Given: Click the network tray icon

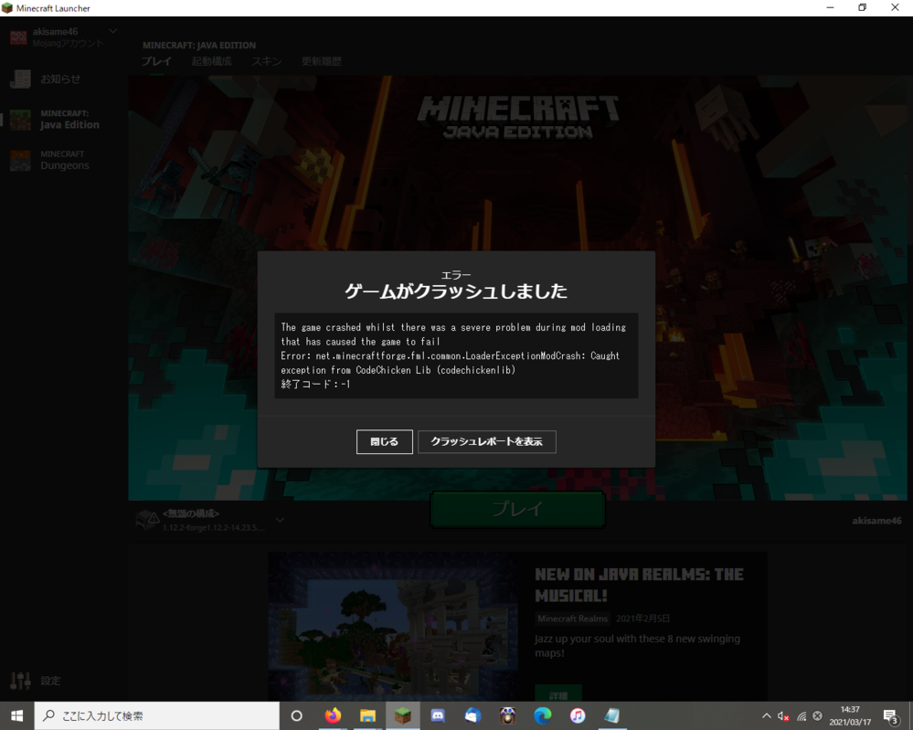Looking at the screenshot, I should point(802,716).
